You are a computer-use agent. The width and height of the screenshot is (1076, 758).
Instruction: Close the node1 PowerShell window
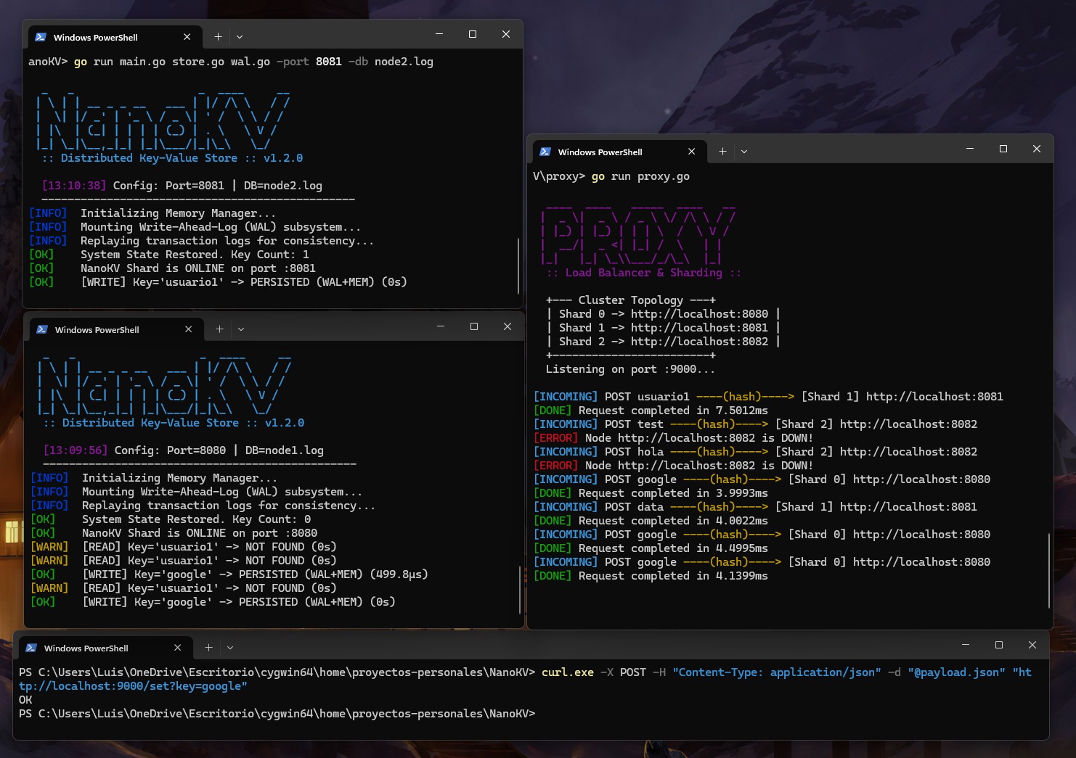508,326
